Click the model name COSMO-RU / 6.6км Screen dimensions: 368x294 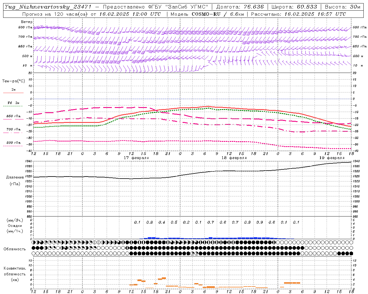[218, 14]
